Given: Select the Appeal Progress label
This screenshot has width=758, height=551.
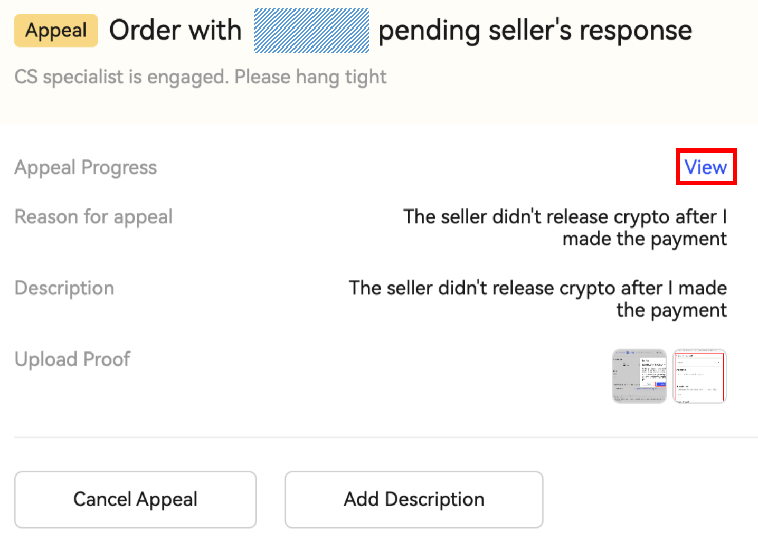Looking at the screenshot, I should tap(86, 167).
